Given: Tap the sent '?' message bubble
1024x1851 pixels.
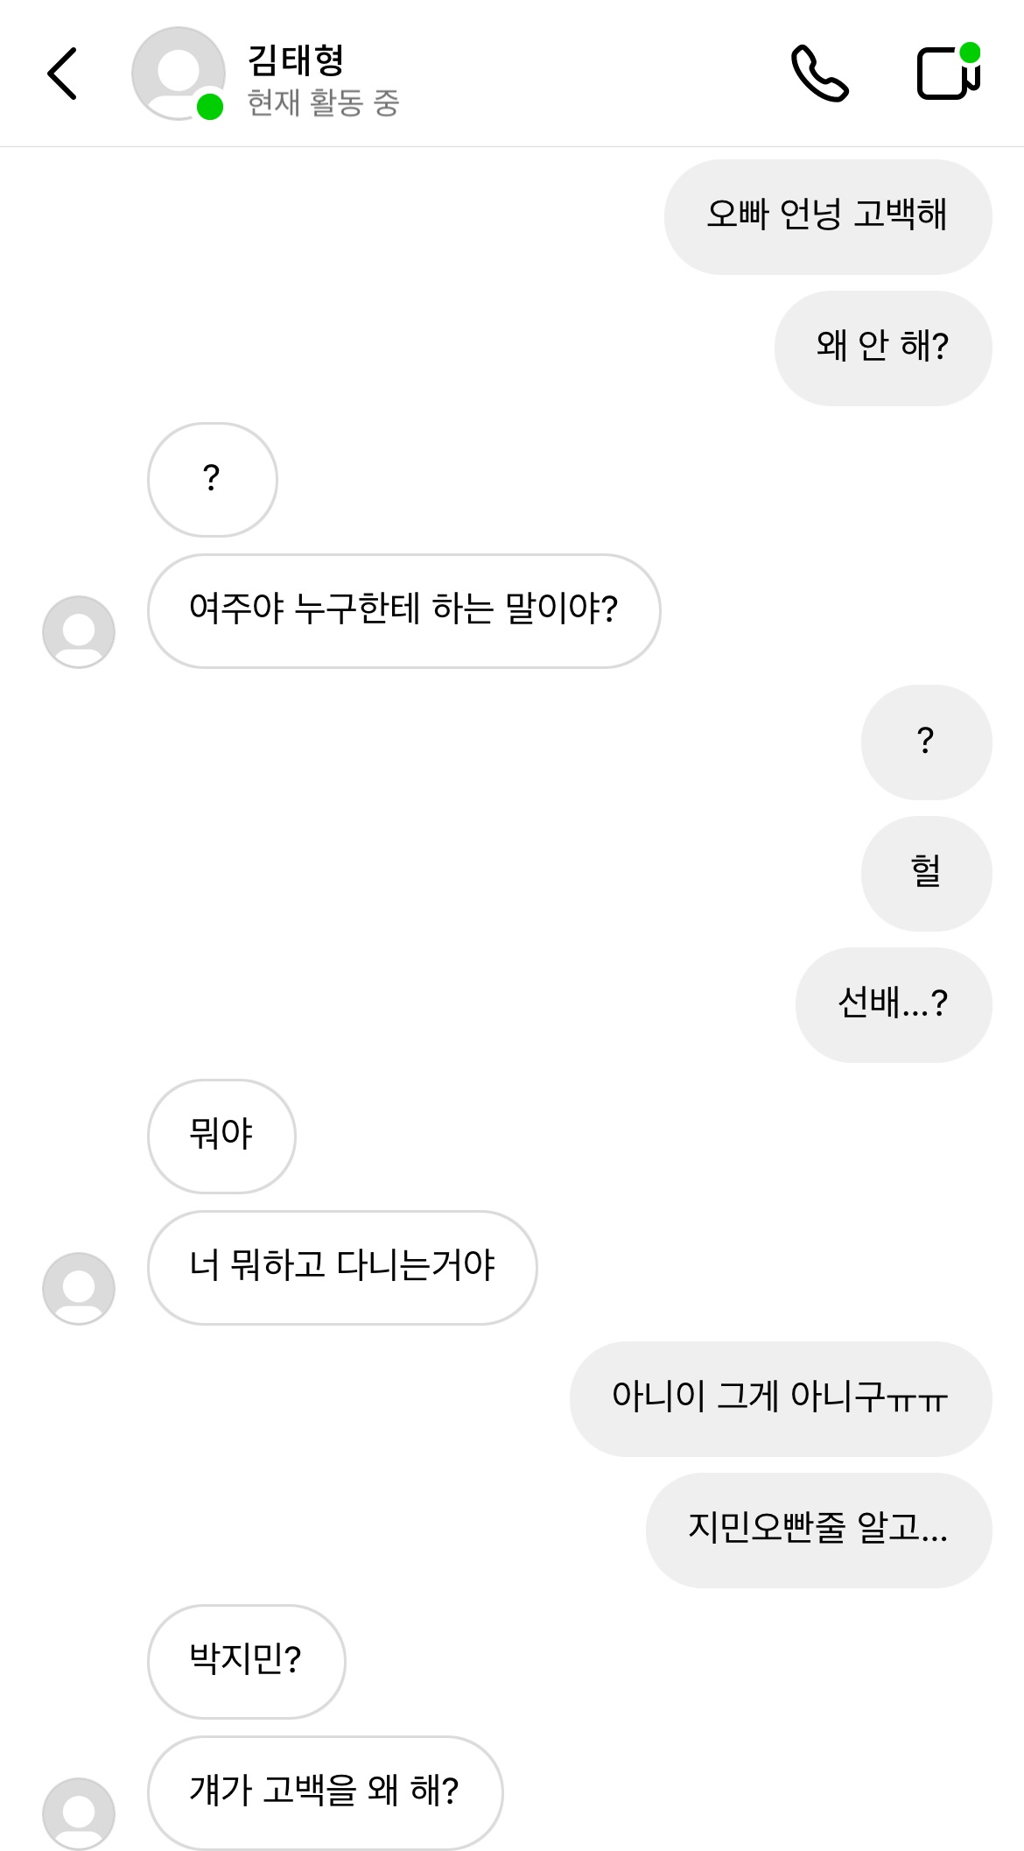Looking at the screenshot, I should (926, 742).
